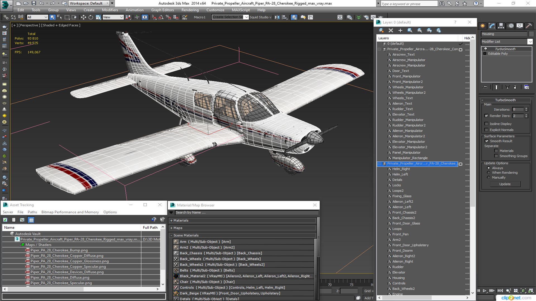This screenshot has height=301, width=536.
Task: Open the Create command panel tab
Action: [x=483, y=26]
